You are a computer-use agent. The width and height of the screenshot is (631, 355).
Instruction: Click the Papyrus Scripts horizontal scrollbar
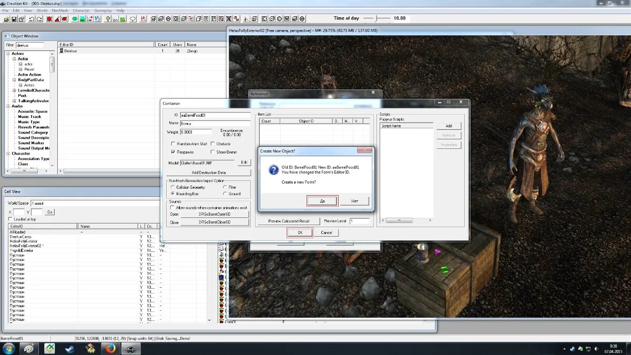[406, 220]
